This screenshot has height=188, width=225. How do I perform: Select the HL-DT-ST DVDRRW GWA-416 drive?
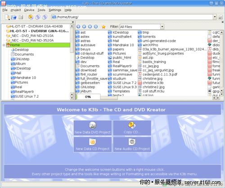click(x=37, y=31)
